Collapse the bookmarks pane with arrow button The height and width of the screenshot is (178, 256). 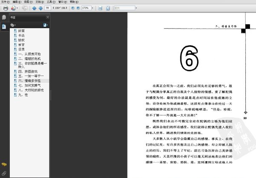47,17
